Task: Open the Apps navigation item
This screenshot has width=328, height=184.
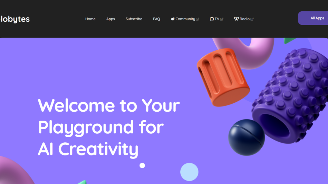Action: (110, 19)
